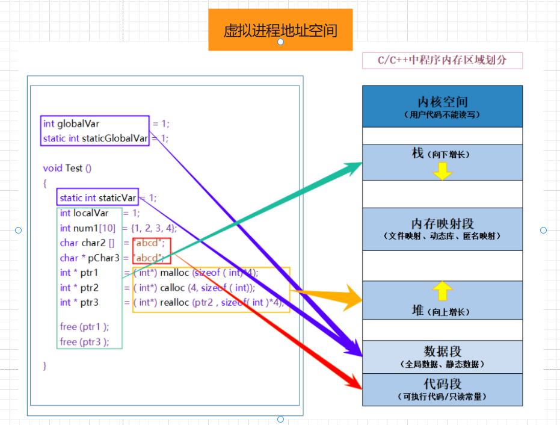The height and width of the screenshot is (425, 560).
Task: Select the red box around 'abcd' string
Action: [x=152, y=251]
